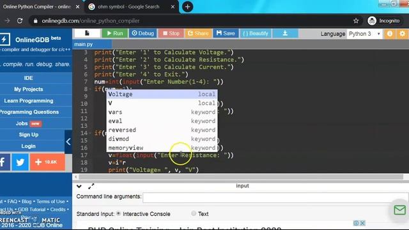
Task: Open Programming Questions link
Action: pyautogui.click(x=29, y=112)
